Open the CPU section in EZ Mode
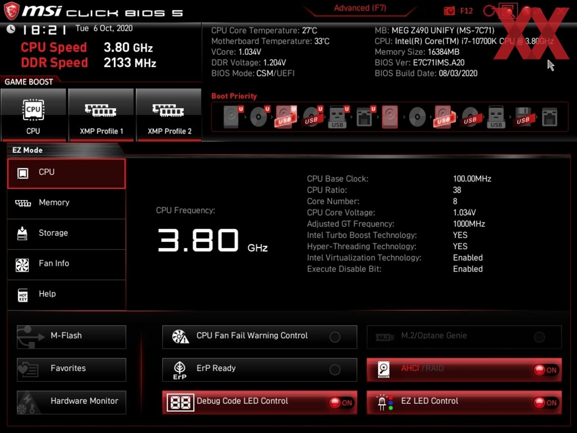The image size is (577, 433). tap(67, 173)
